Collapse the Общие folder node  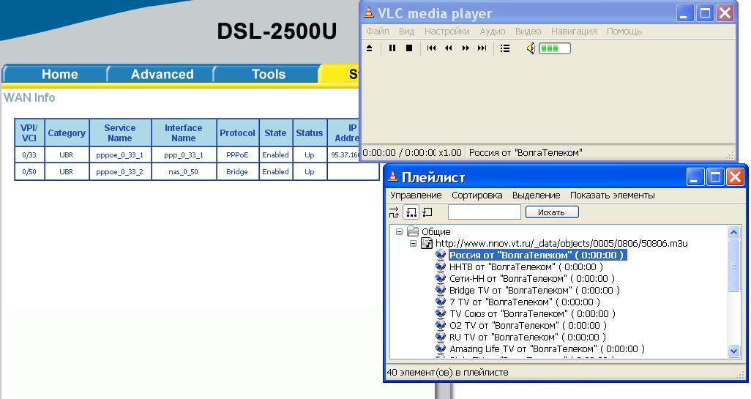(x=399, y=232)
